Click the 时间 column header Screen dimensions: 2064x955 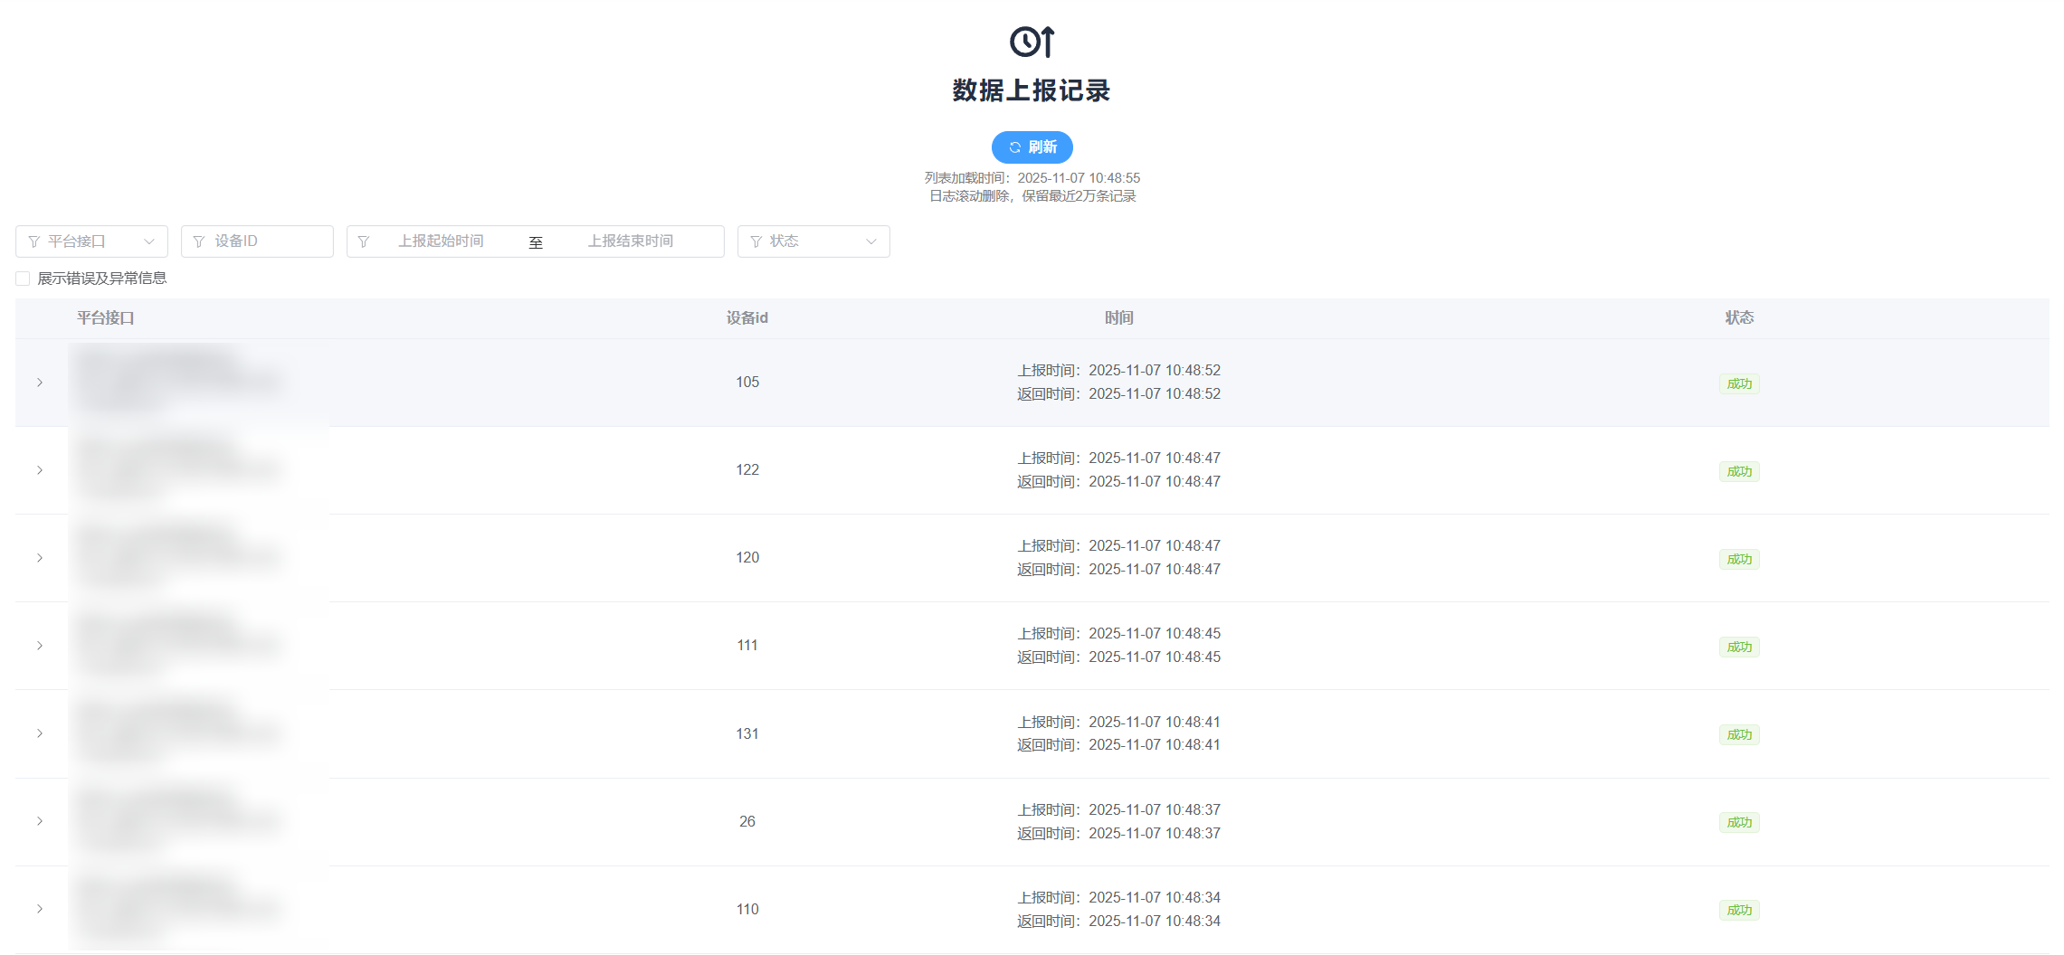tap(1118, 318)
